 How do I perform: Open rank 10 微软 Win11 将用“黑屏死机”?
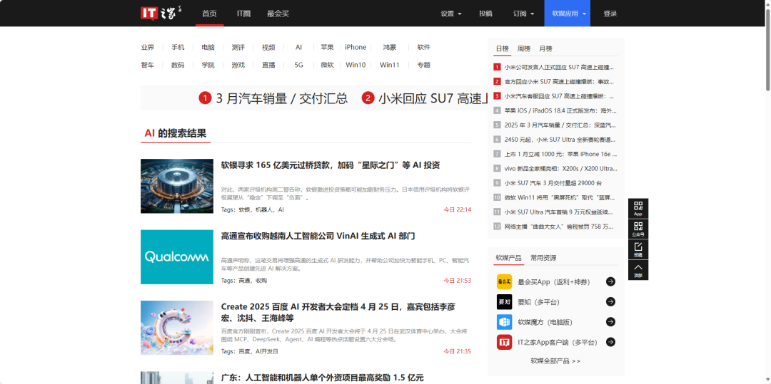560,197
